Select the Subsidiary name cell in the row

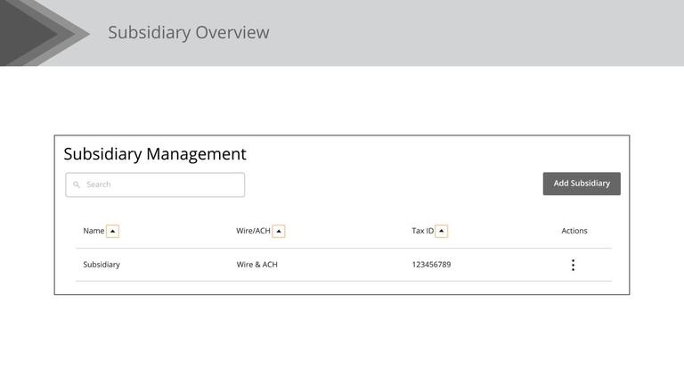tap(102, 265)
